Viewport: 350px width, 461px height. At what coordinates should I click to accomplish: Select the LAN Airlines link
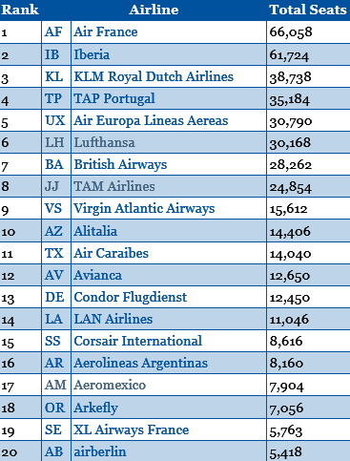(113, 319)
